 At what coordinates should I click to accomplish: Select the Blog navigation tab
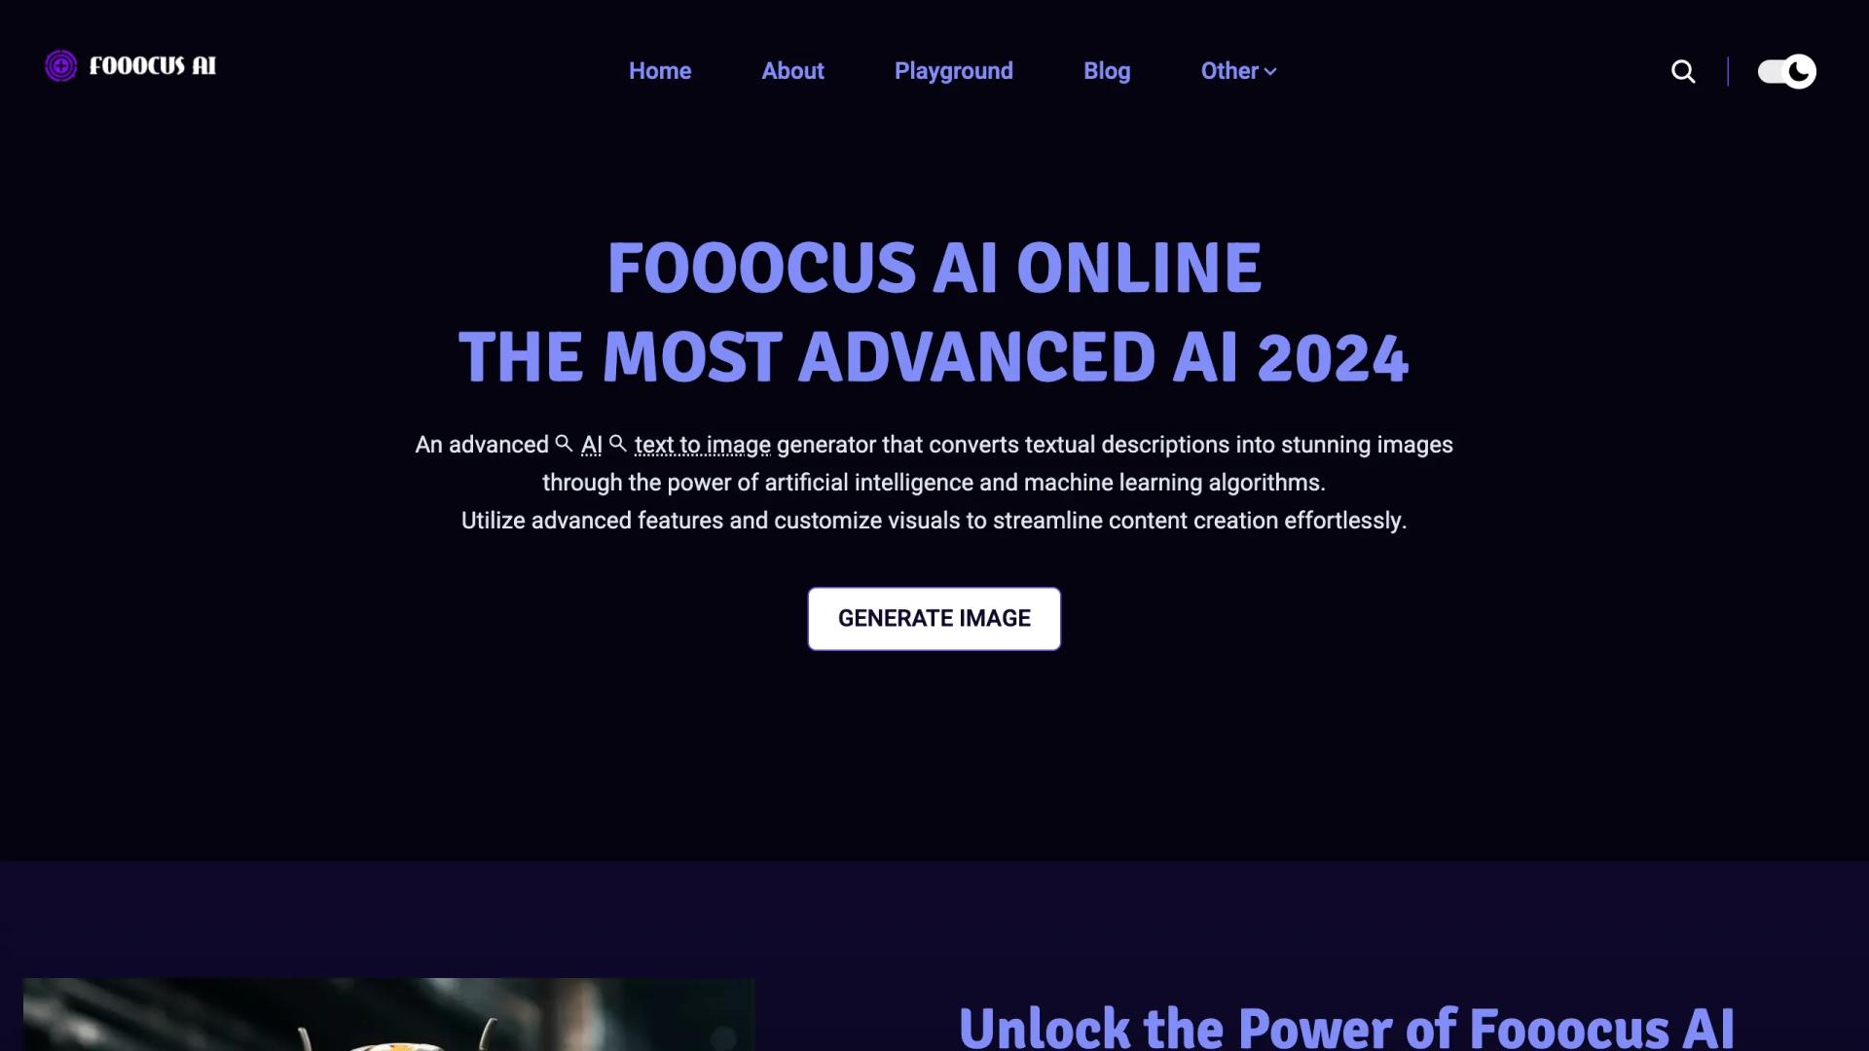coord(1107,71)
